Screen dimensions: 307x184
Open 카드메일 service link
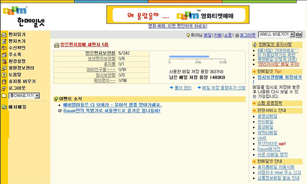(265, 122)
